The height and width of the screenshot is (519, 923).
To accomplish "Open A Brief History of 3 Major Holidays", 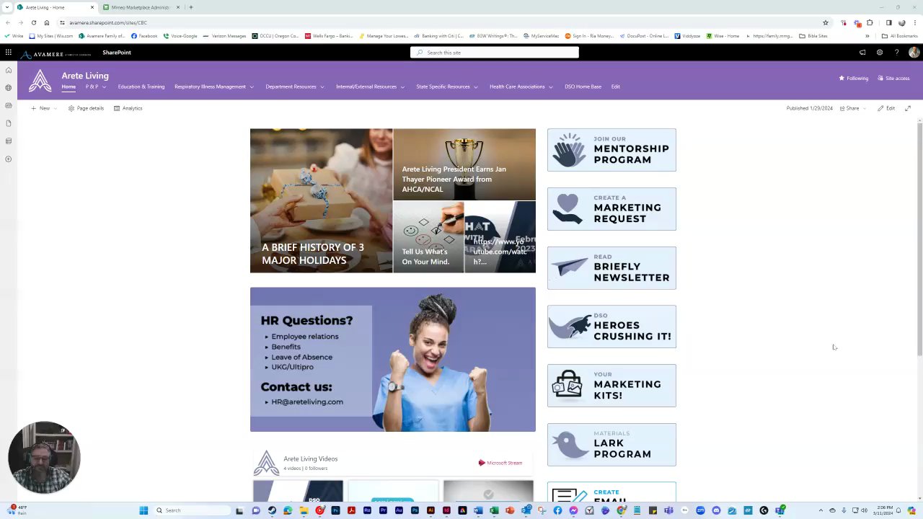I will (322, 200).
